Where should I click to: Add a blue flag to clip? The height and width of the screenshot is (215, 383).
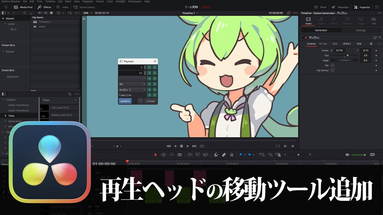point(241,154)
